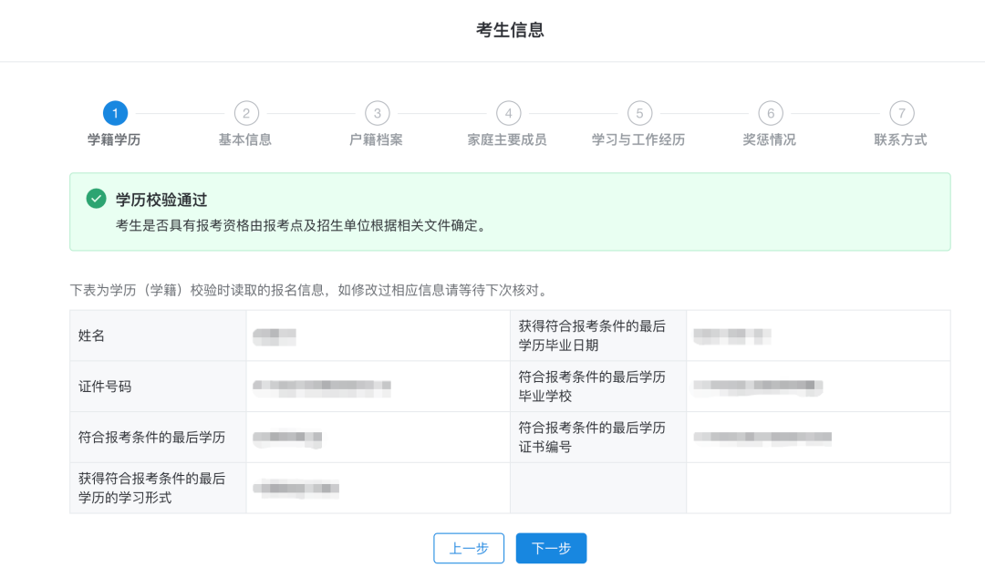Click the 证件号码 table label

pyautogui.click(x=105, y=387)
